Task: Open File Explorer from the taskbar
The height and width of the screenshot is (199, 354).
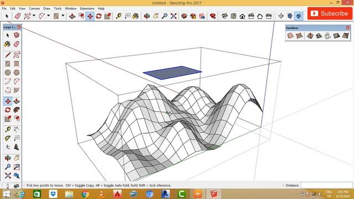Action: tap(69, 194)
